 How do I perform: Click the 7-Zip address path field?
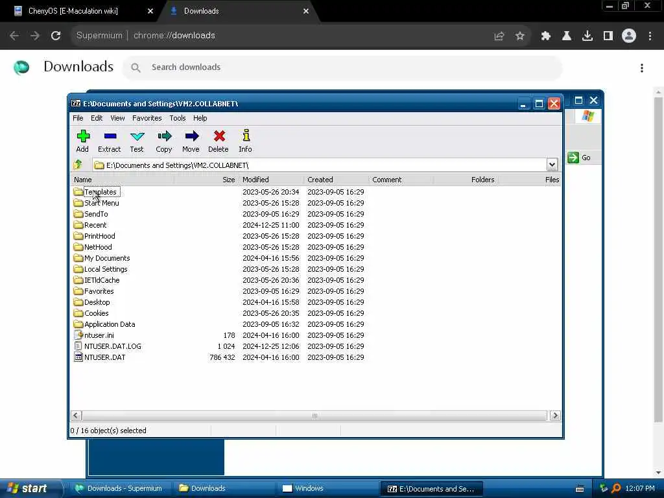click(320, 165)
